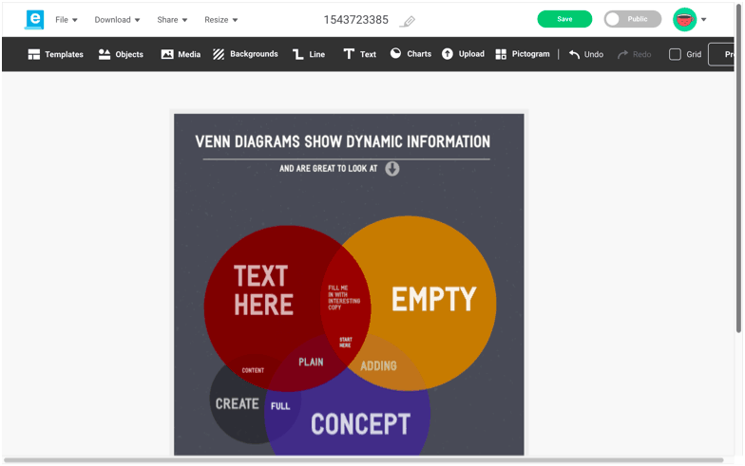
Task: Open the Media image icon
Action: point(167,54)
